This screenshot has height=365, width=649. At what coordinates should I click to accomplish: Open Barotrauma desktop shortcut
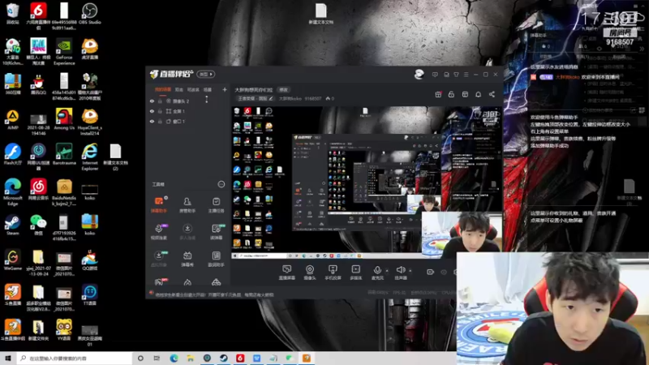(x=64, y=154)
